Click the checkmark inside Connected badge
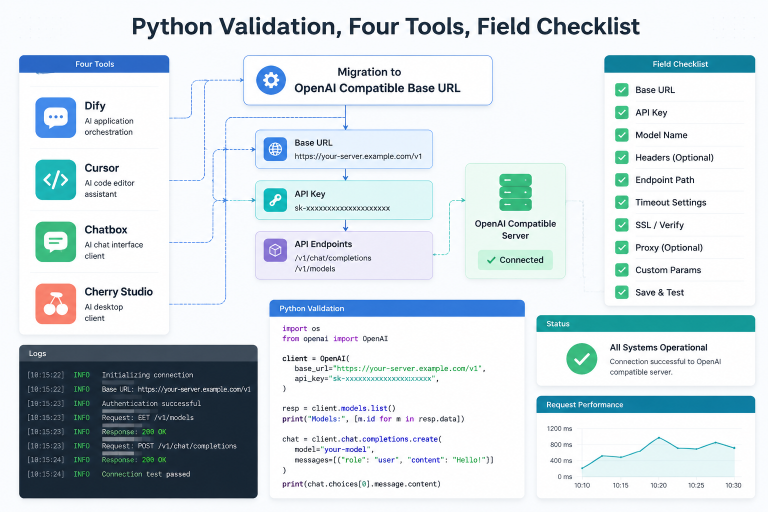Screen dimensions: 768x512 (491, 260)
